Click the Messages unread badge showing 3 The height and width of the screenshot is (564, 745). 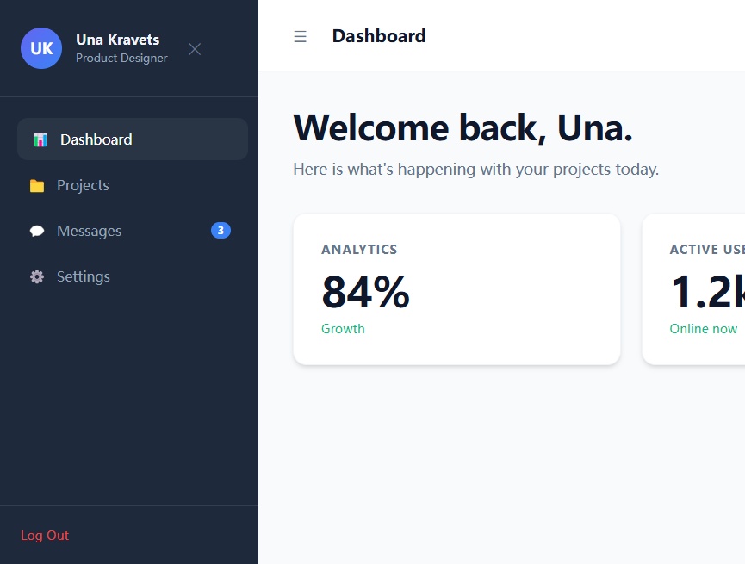[x=220, y=230]
